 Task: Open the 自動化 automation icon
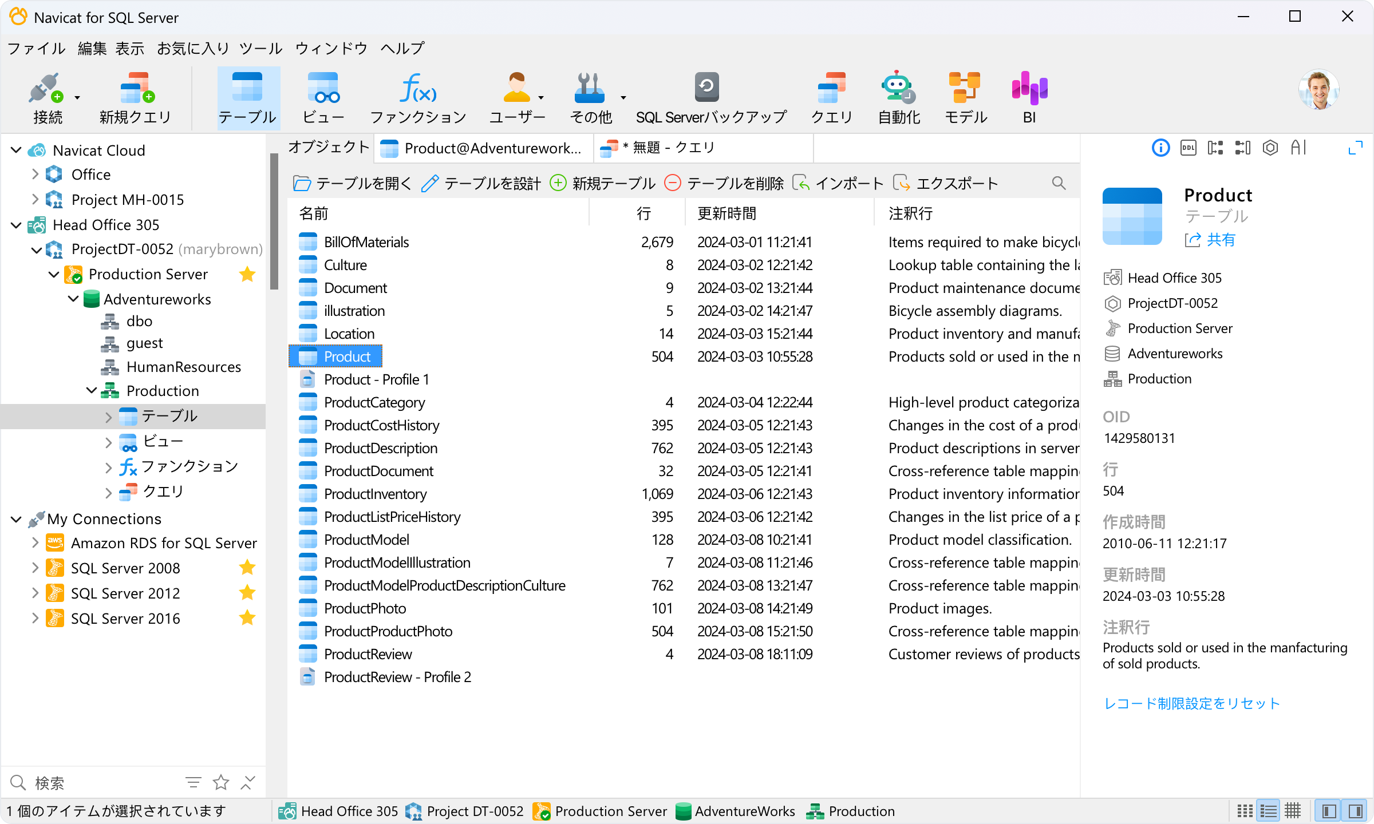pyautogui.click(x=899, y=98)
